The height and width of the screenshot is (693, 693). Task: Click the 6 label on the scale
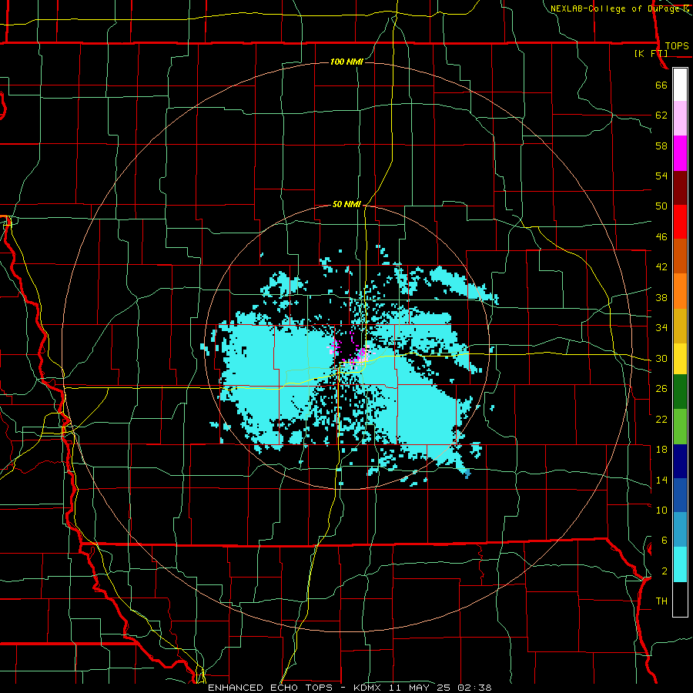664,541
